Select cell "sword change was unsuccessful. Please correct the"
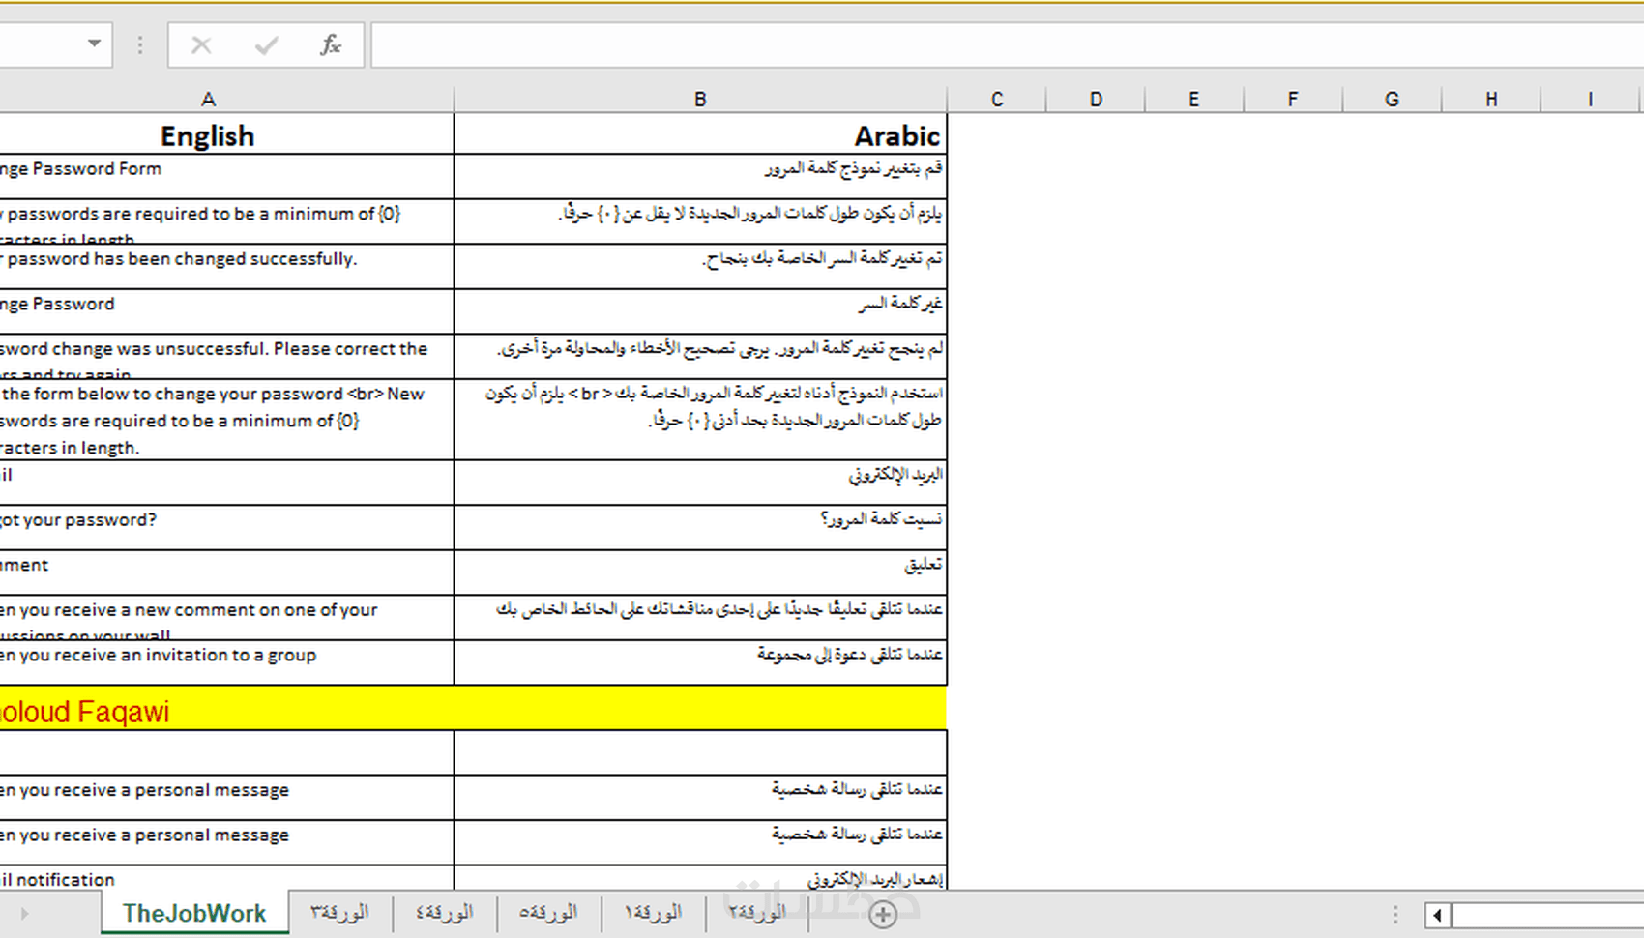Viewport: 1644px width, 938px height. tap(226, 357)
